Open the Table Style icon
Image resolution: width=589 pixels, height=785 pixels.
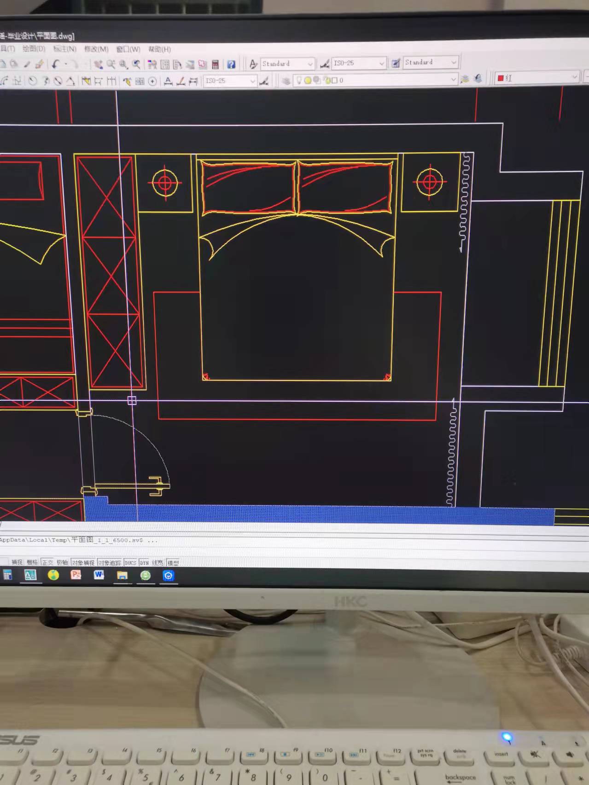(x=396, y=63)
